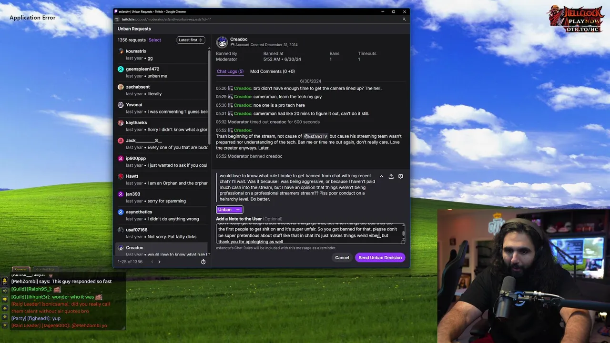Viewport: 610px width, 343px height.
Task: Click the chat badge icon beside the 05:26 Creadoc message
Action: (x=230, y=88)
